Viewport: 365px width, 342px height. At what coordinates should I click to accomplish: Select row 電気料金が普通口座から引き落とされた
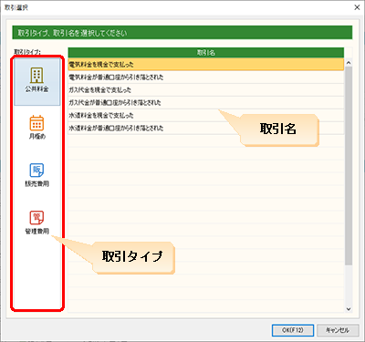tap(206, 78)
